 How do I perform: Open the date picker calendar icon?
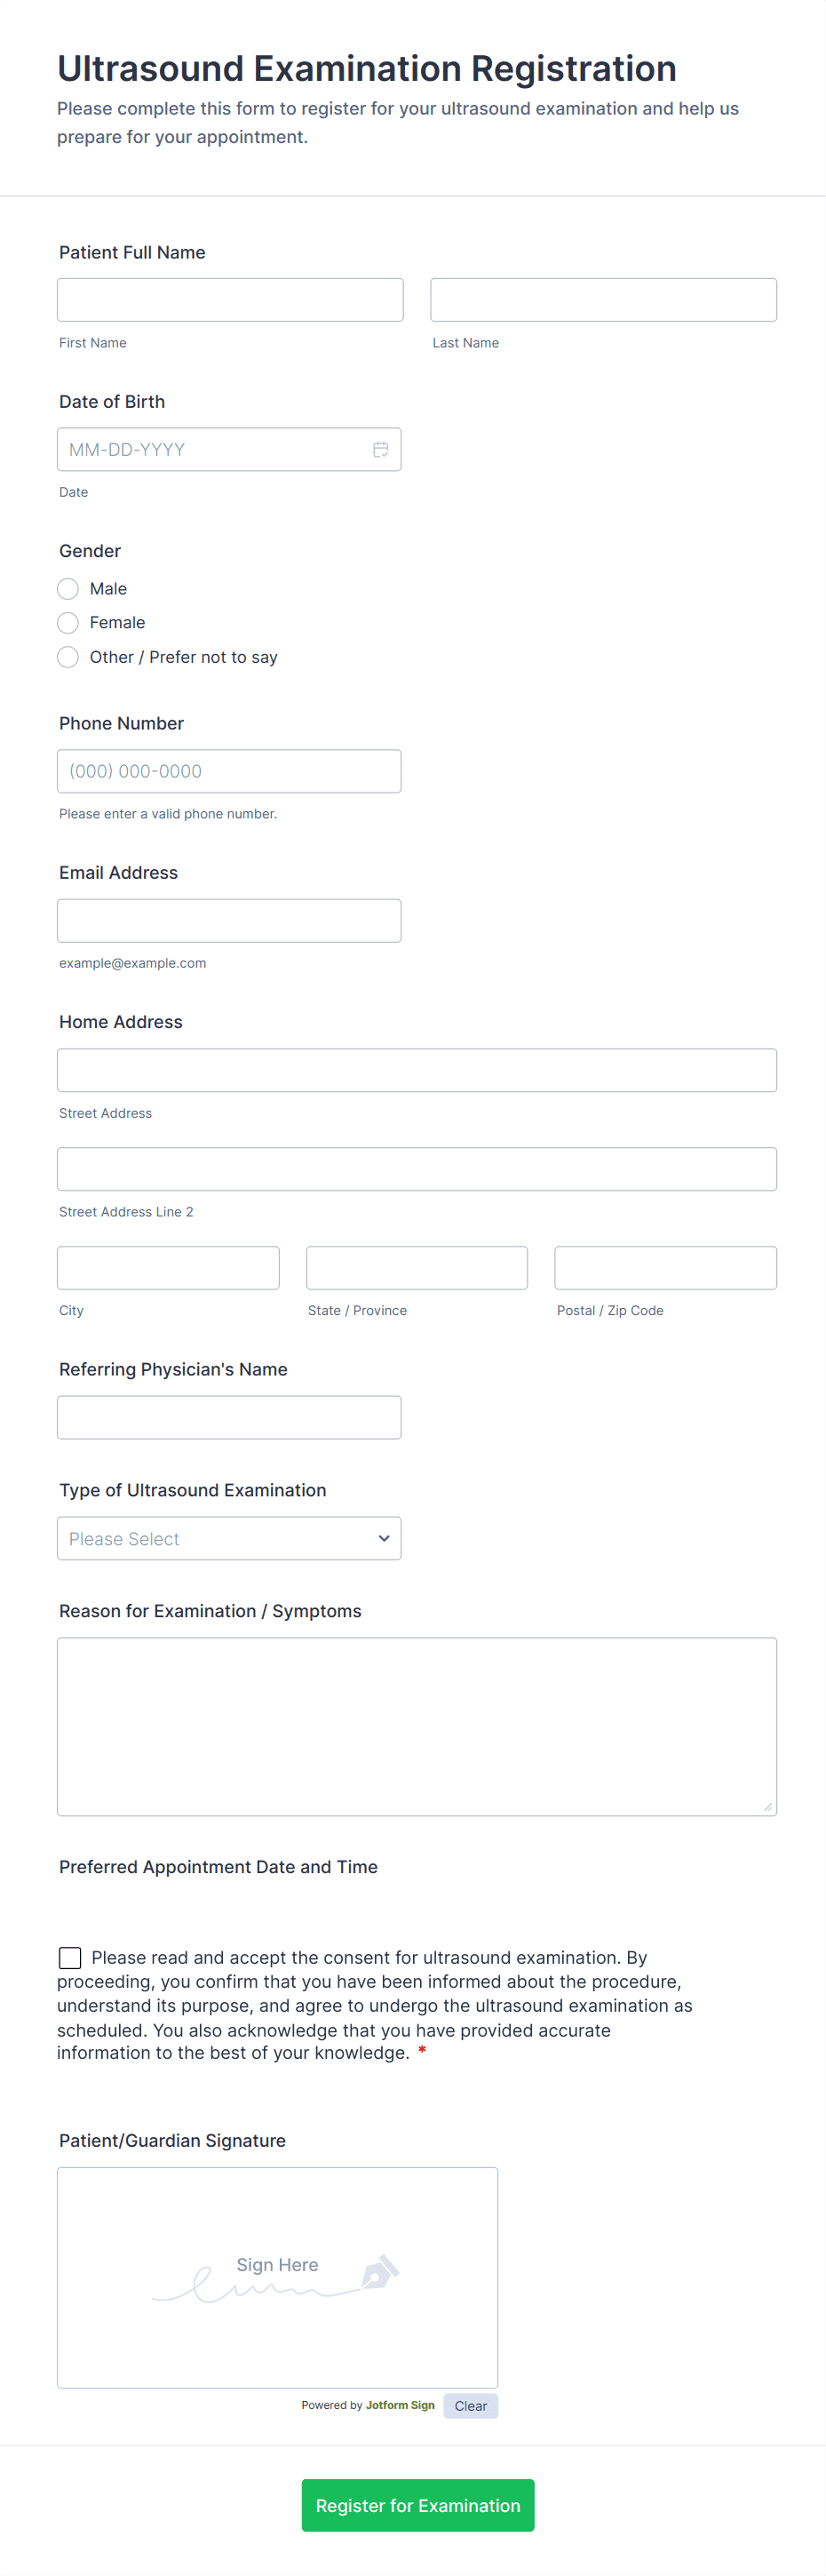point(381,449)
